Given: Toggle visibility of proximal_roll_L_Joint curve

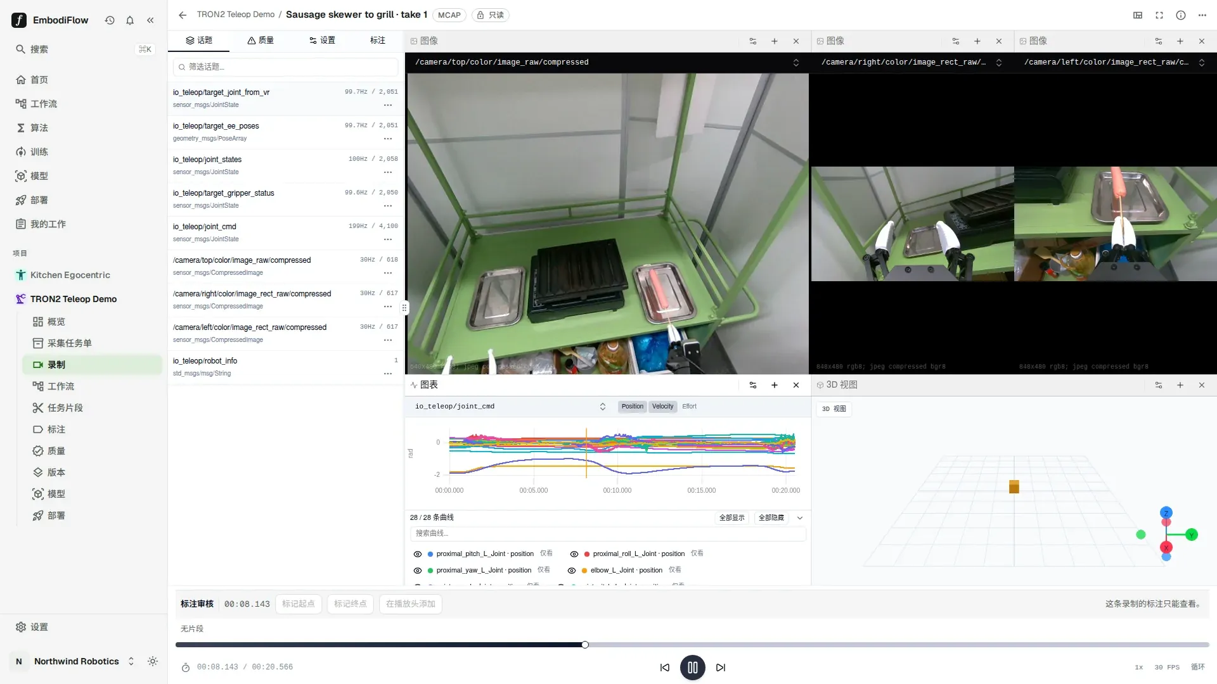Looking at the screenshot, I should tap(574, 554).
